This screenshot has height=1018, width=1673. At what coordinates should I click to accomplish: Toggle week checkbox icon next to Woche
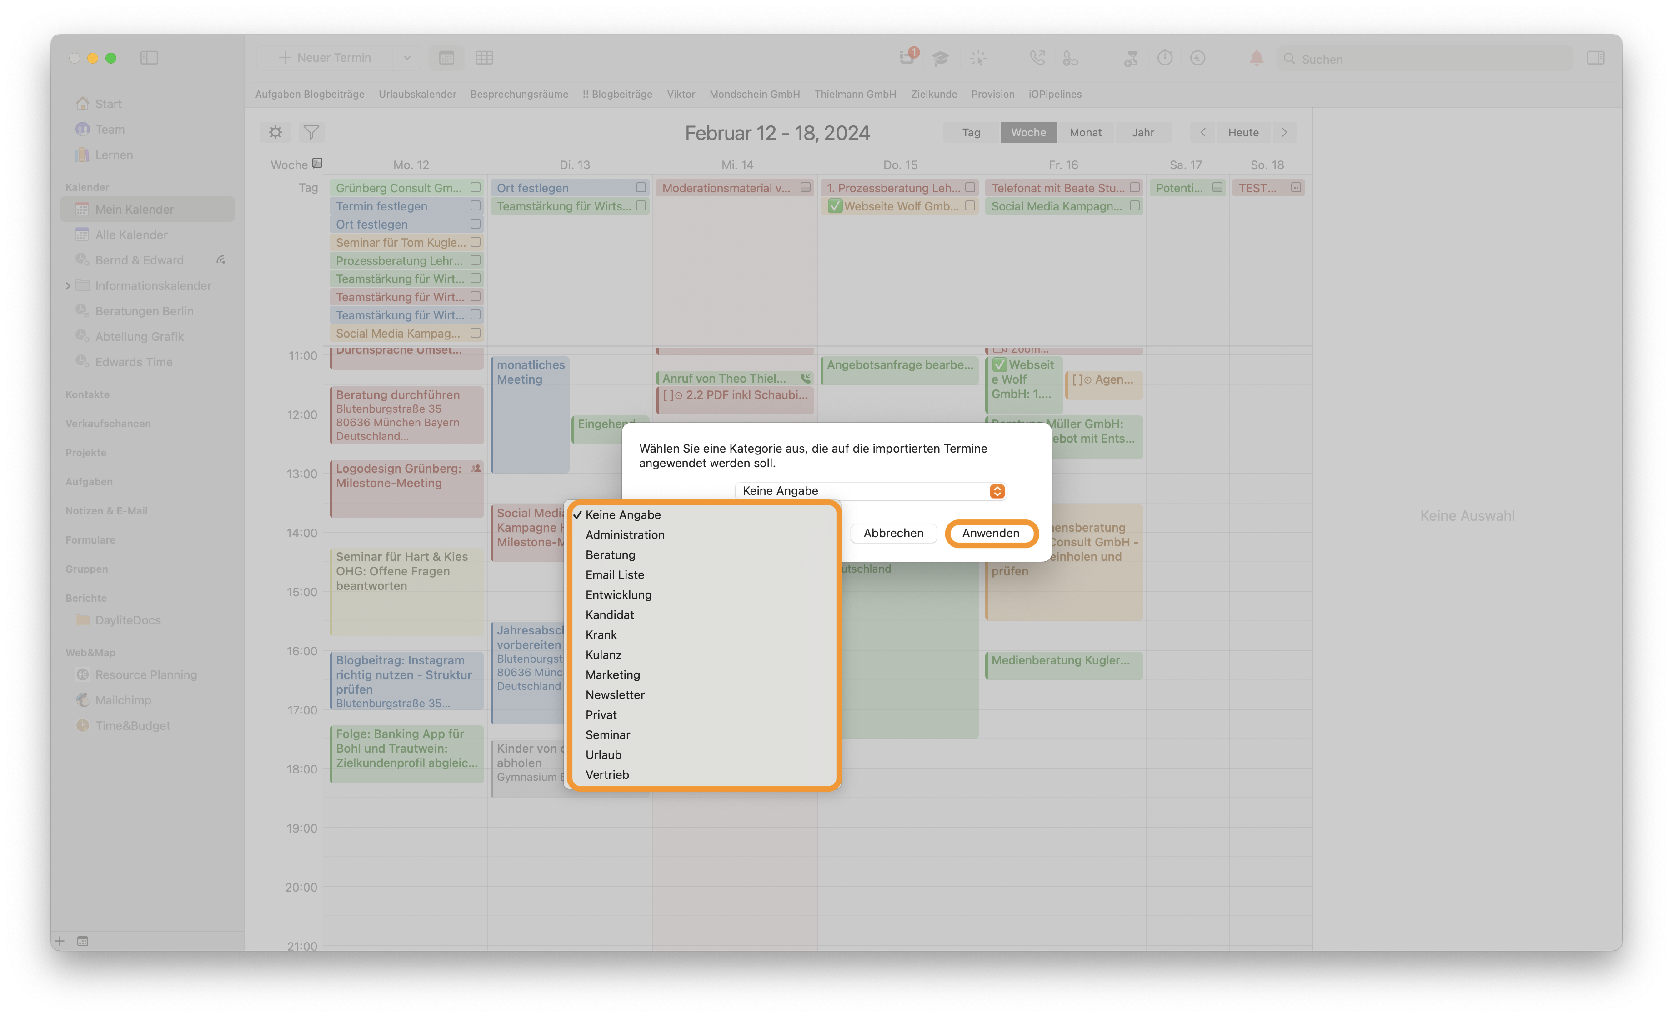pos(317,163)
